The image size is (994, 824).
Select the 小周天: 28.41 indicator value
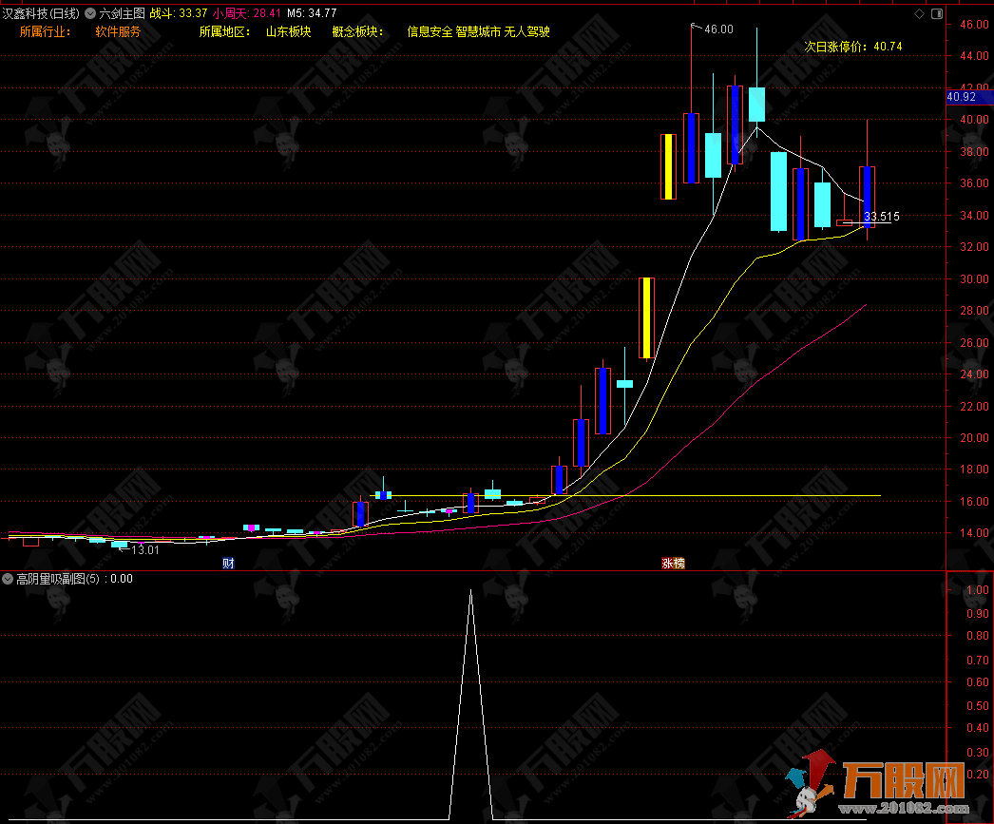(246, 13)
